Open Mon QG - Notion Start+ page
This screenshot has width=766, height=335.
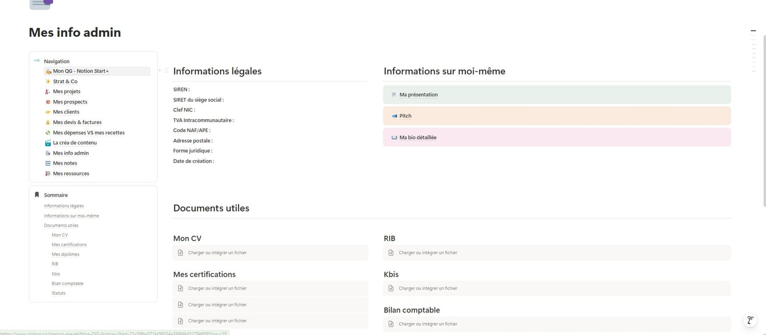click(x=81, y=71)
